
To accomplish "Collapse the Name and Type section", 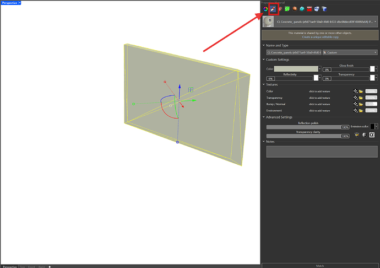I will pos(264,45).
